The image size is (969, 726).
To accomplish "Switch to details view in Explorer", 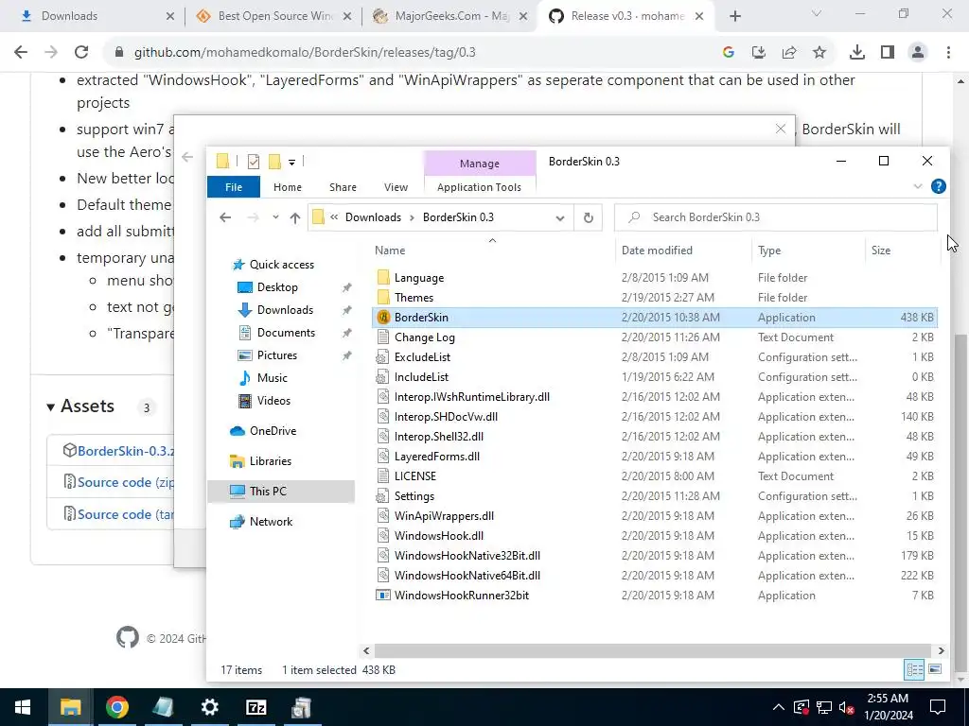I will pyautogui.click(x=915, y=670).
